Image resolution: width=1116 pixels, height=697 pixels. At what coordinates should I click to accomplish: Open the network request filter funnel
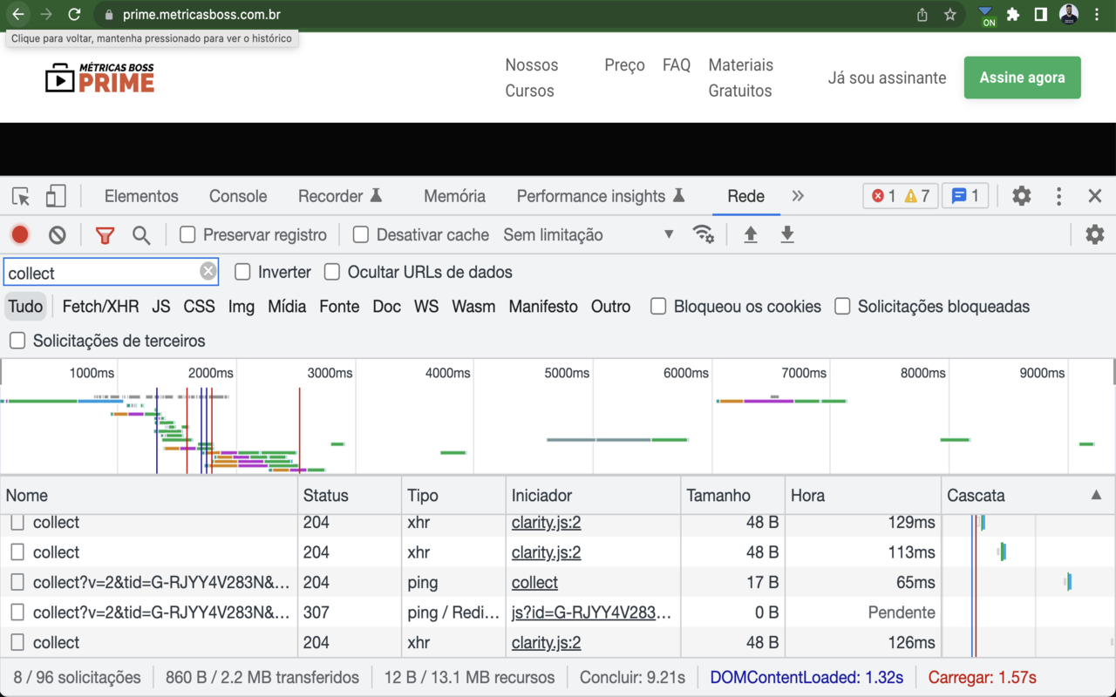click(105, 234)
